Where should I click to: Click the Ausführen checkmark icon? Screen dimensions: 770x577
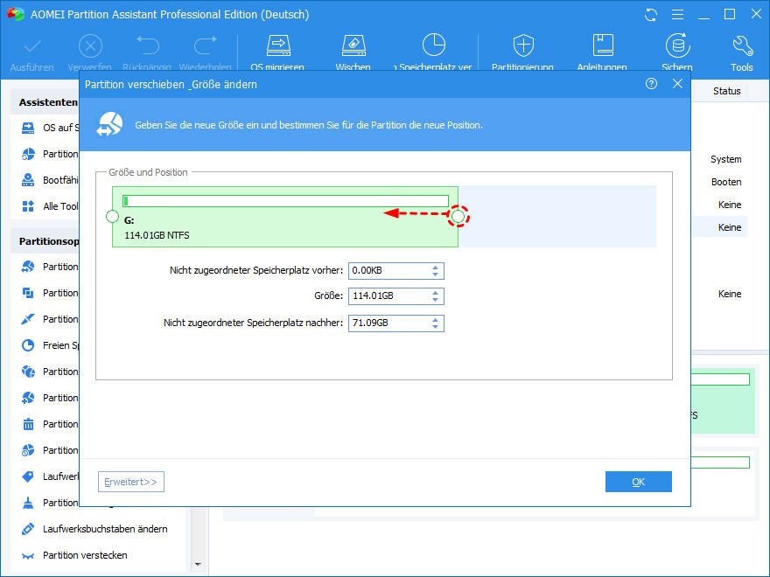click(32, 46)
